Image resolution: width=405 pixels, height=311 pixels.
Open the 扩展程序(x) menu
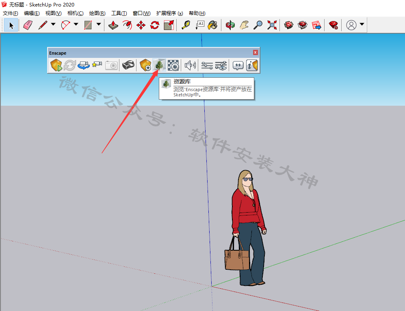pos(169,13)
